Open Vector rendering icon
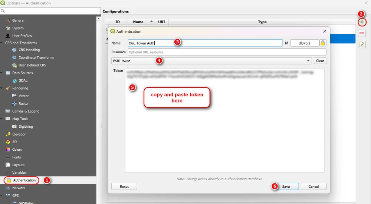This screenshot has width=371, height=204. [x=14, y=96]
